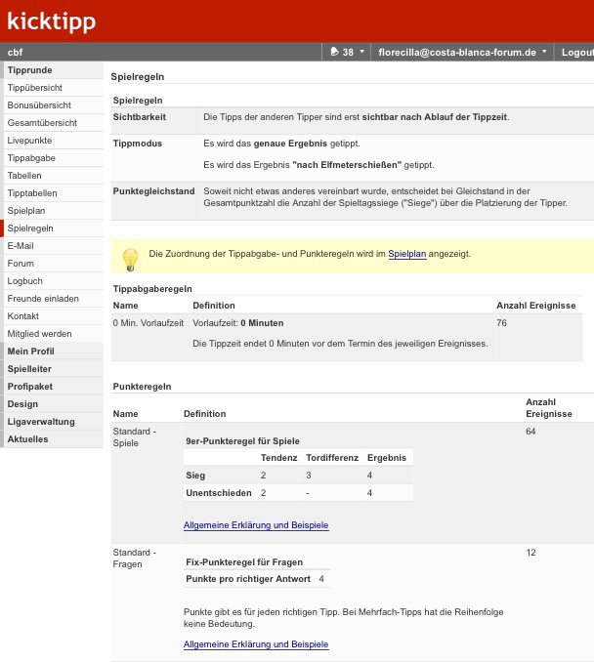Open Allgemeine Erklärung link under 9er-Punkteregel

(256, 525)
